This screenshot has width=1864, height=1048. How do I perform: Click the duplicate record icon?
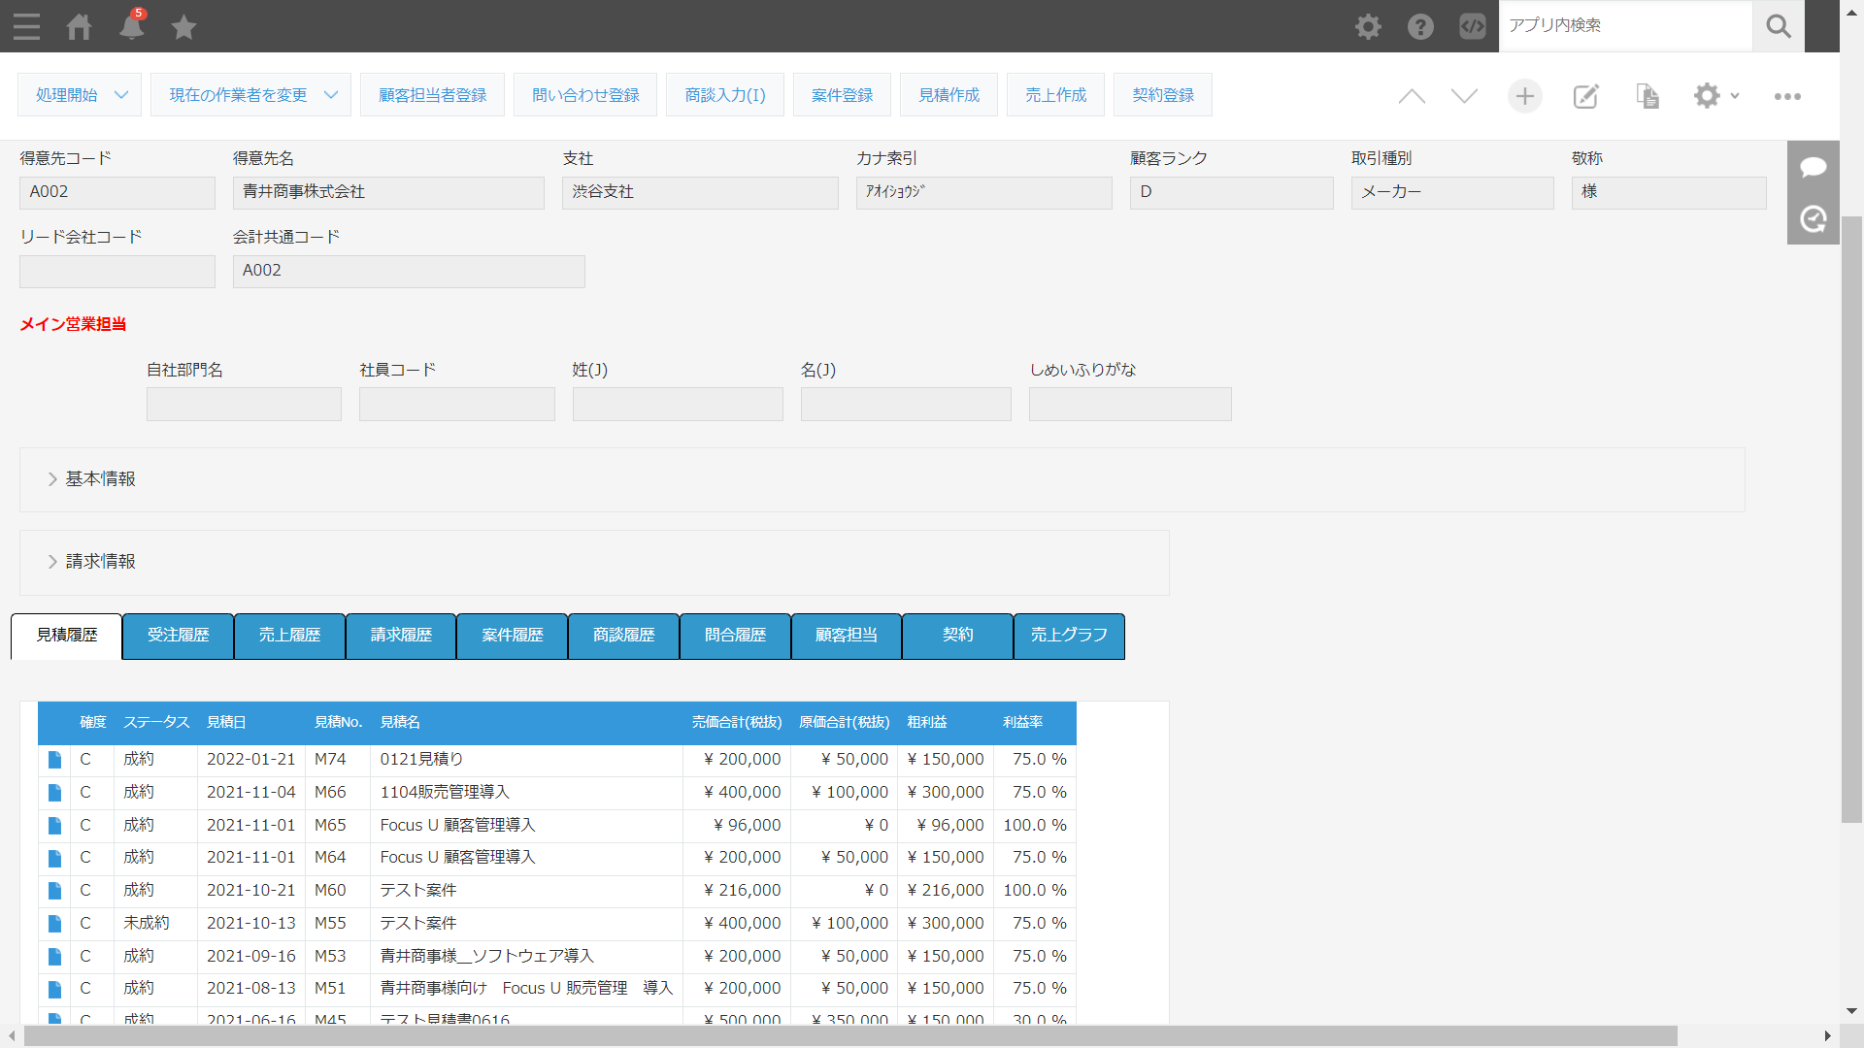pos(1648,96)
